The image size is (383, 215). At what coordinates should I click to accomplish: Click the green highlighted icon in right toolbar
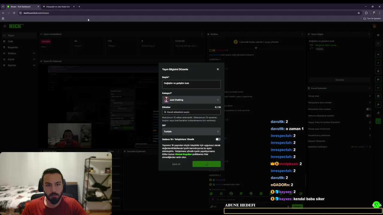378,121
